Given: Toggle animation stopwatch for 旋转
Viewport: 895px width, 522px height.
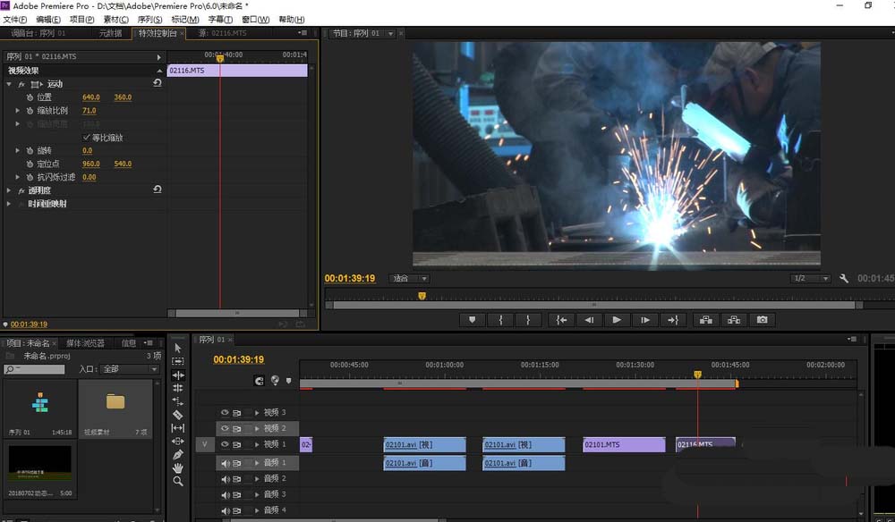Looking at the screenshot, I should coord(30,150).
